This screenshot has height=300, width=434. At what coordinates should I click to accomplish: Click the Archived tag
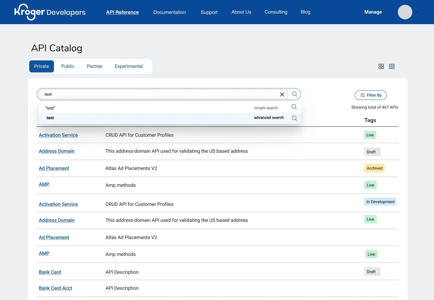click(x=374, y=168)
